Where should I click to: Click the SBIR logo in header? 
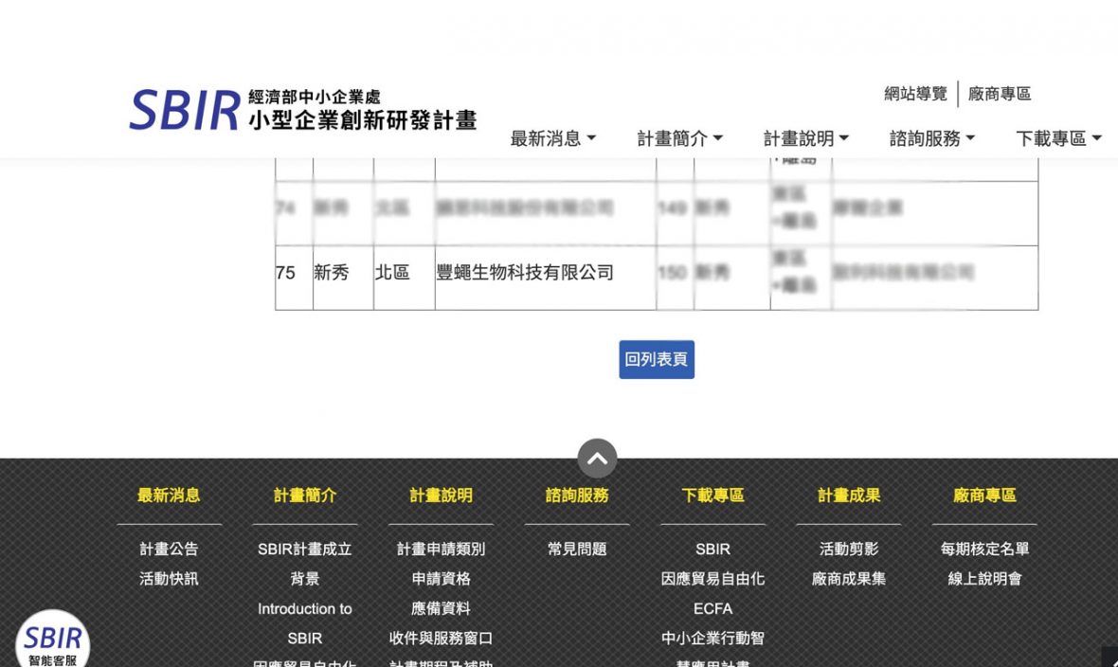tap(302, 110)
